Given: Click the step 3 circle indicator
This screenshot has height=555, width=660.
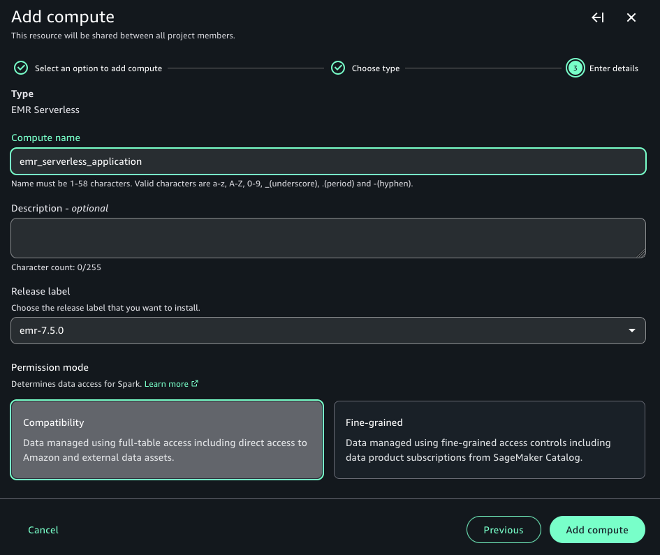Looking at the screenshot, I should click(x=575, y=68).
